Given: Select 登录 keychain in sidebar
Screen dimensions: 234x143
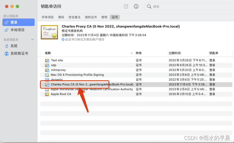Looking at the screenshot, I should click(x=19, y=22).
